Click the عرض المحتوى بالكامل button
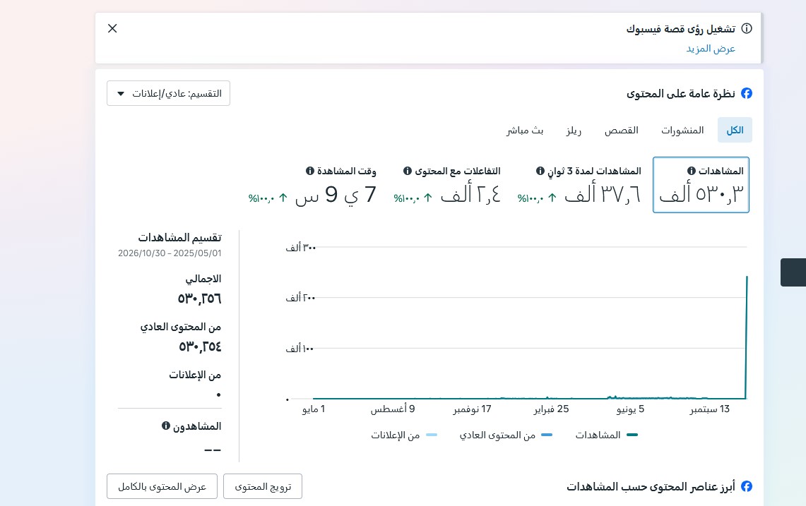Viewport: 806px width, 506px height. pos(162,486)
